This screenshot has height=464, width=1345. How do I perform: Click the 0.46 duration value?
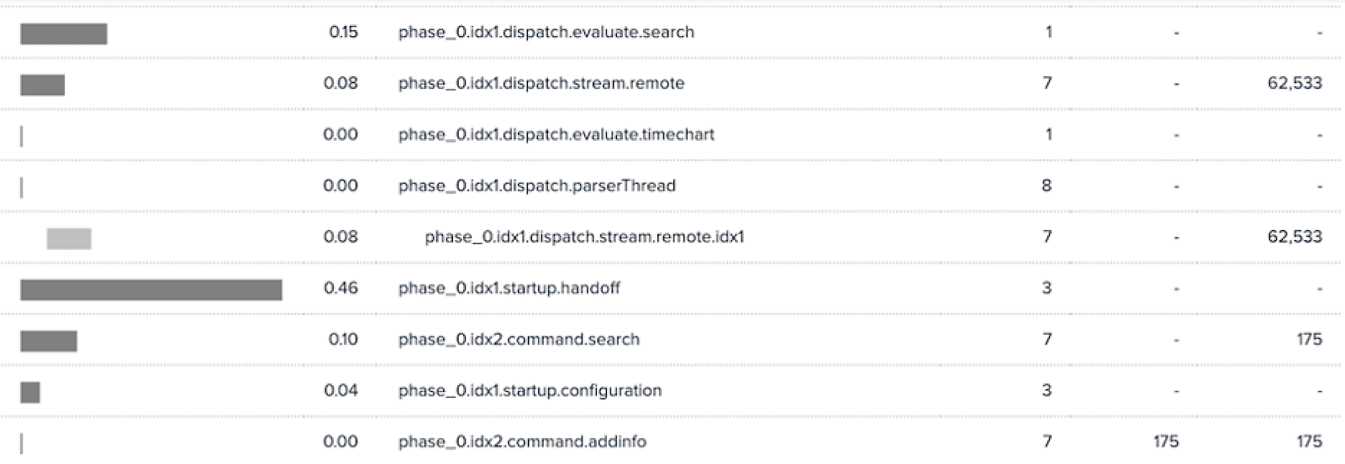click(x=340, y=288)
